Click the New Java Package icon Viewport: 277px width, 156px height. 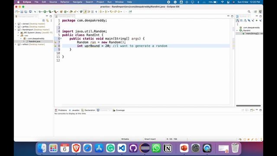[61, 12]
